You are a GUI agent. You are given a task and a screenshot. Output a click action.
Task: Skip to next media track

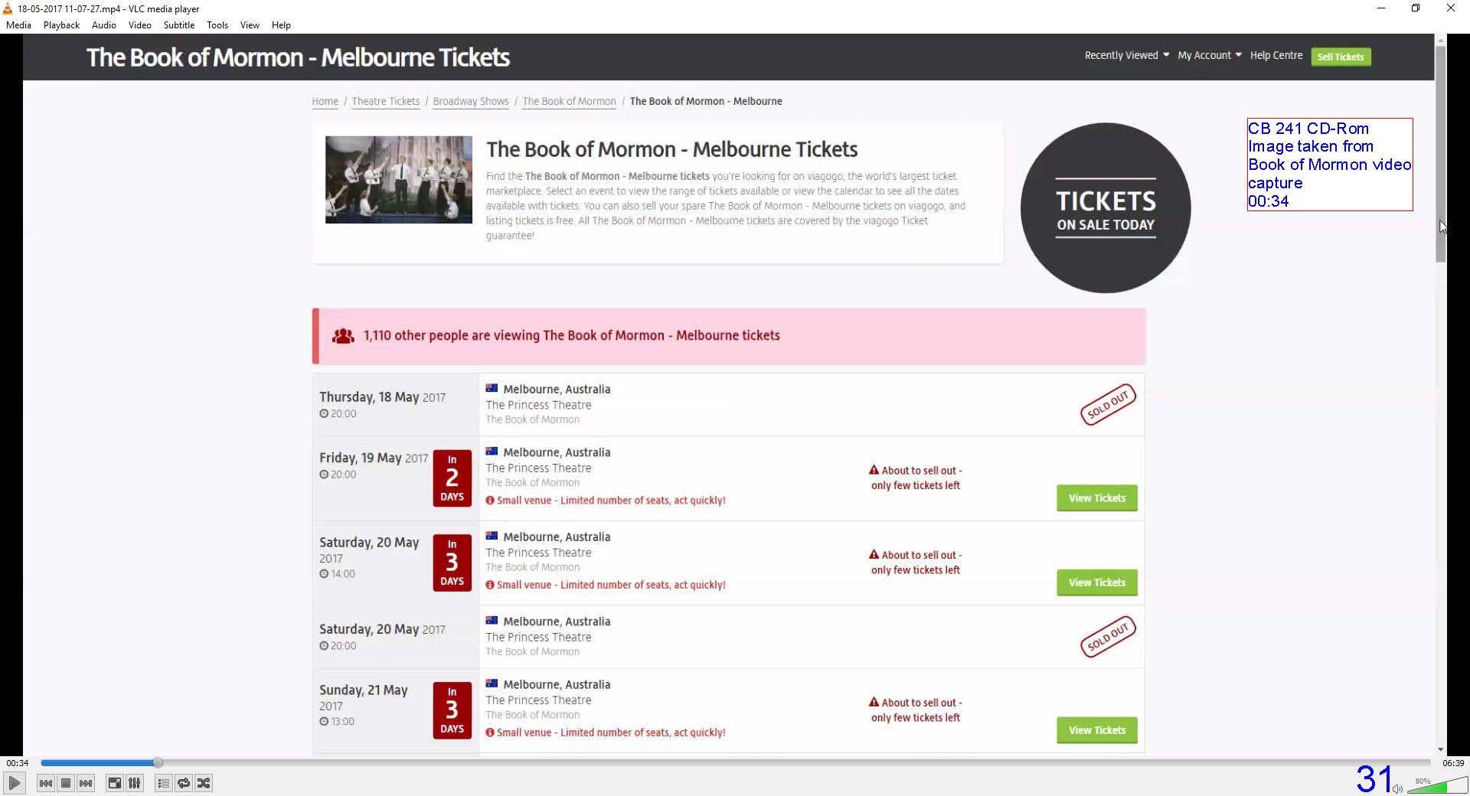(x=86, y=783)
